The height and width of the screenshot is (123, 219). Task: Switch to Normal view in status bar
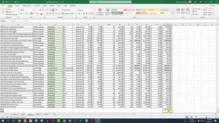[x=187, y=117]
